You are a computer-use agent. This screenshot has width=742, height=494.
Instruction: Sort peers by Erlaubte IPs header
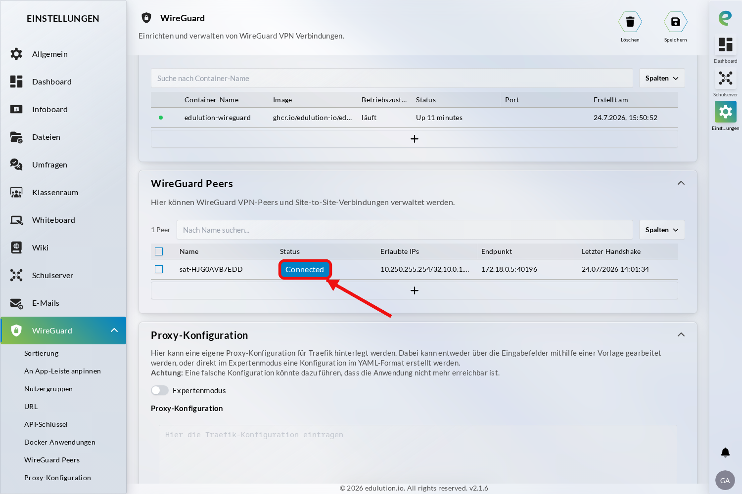click(x=400, y=251)
